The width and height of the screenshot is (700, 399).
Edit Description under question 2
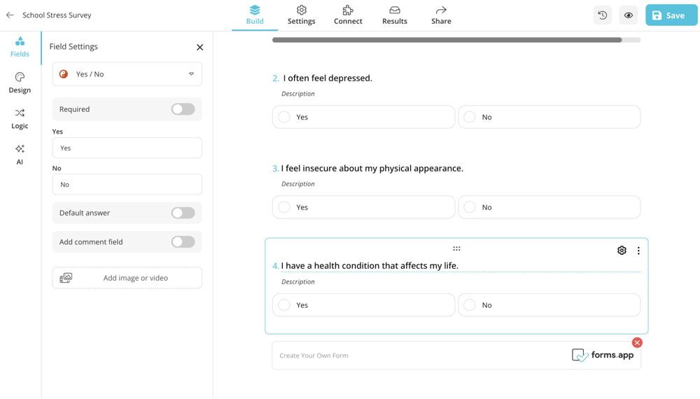click(297, 94)
